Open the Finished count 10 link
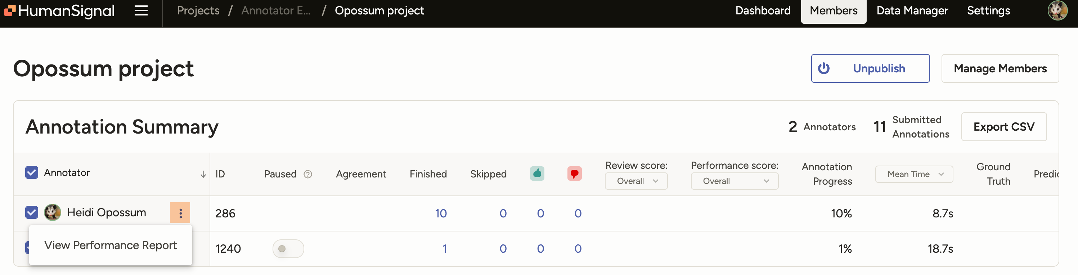The height and width of the screenshot is (275, 1078). click(x=440, y=213)
